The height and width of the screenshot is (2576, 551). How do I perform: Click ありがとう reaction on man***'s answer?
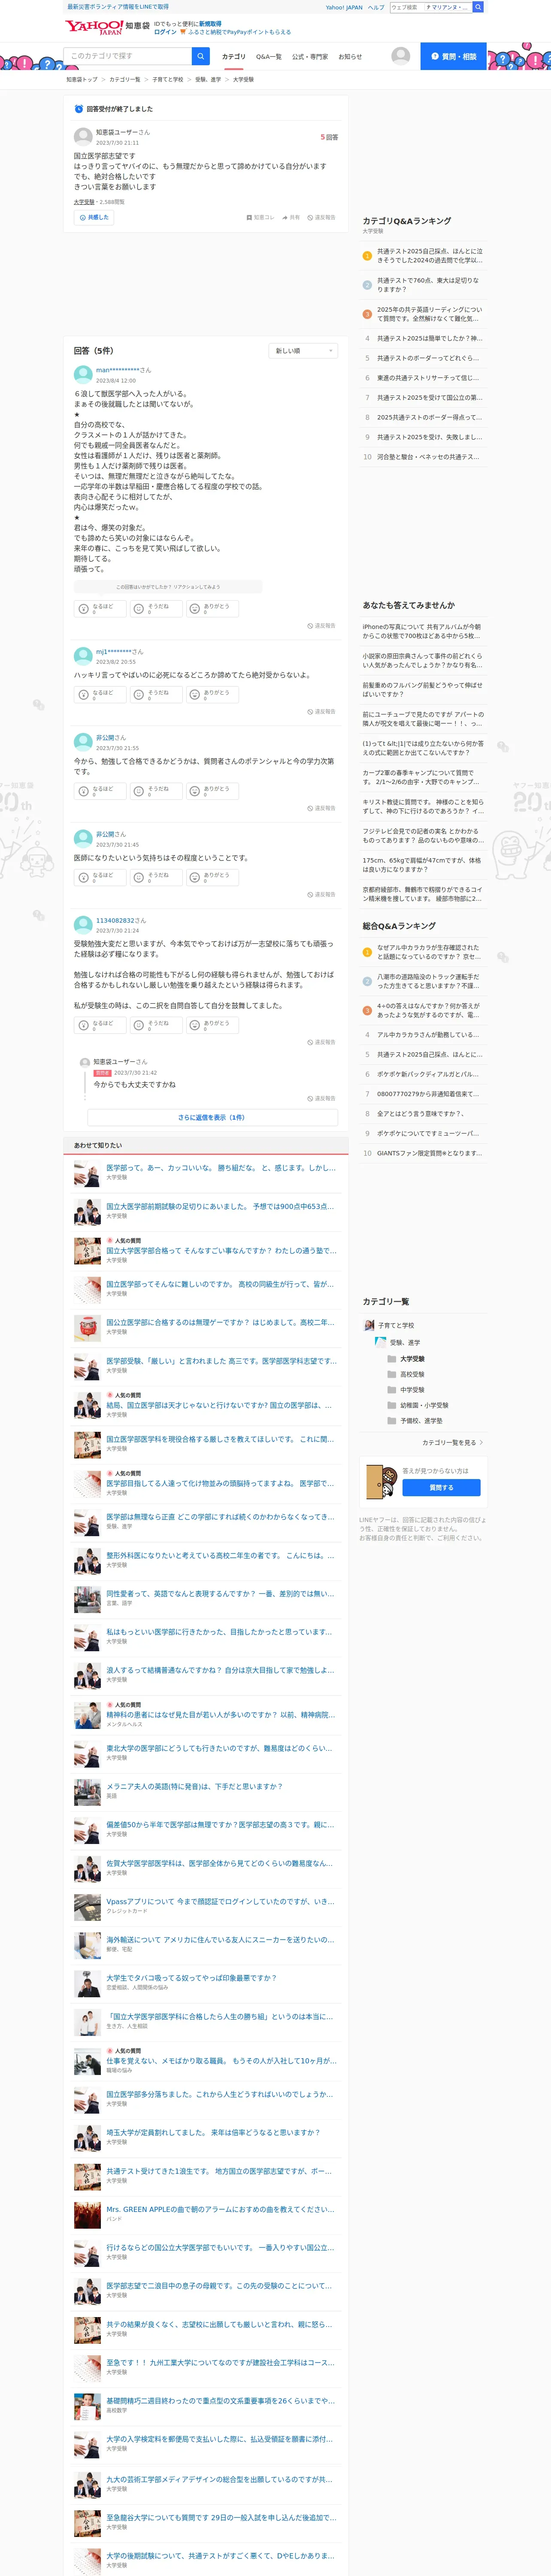212,608
